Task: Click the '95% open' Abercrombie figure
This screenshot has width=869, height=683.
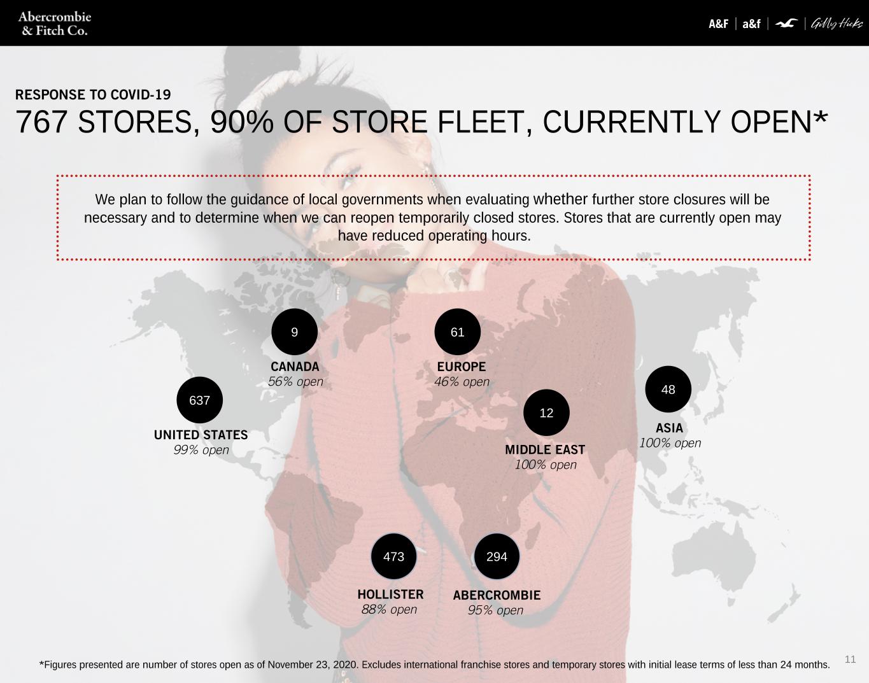Action: pyautogui.click(x=495, y=610)
